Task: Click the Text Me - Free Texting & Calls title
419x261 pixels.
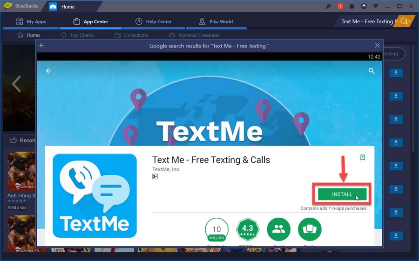Action: pos(211,160)
